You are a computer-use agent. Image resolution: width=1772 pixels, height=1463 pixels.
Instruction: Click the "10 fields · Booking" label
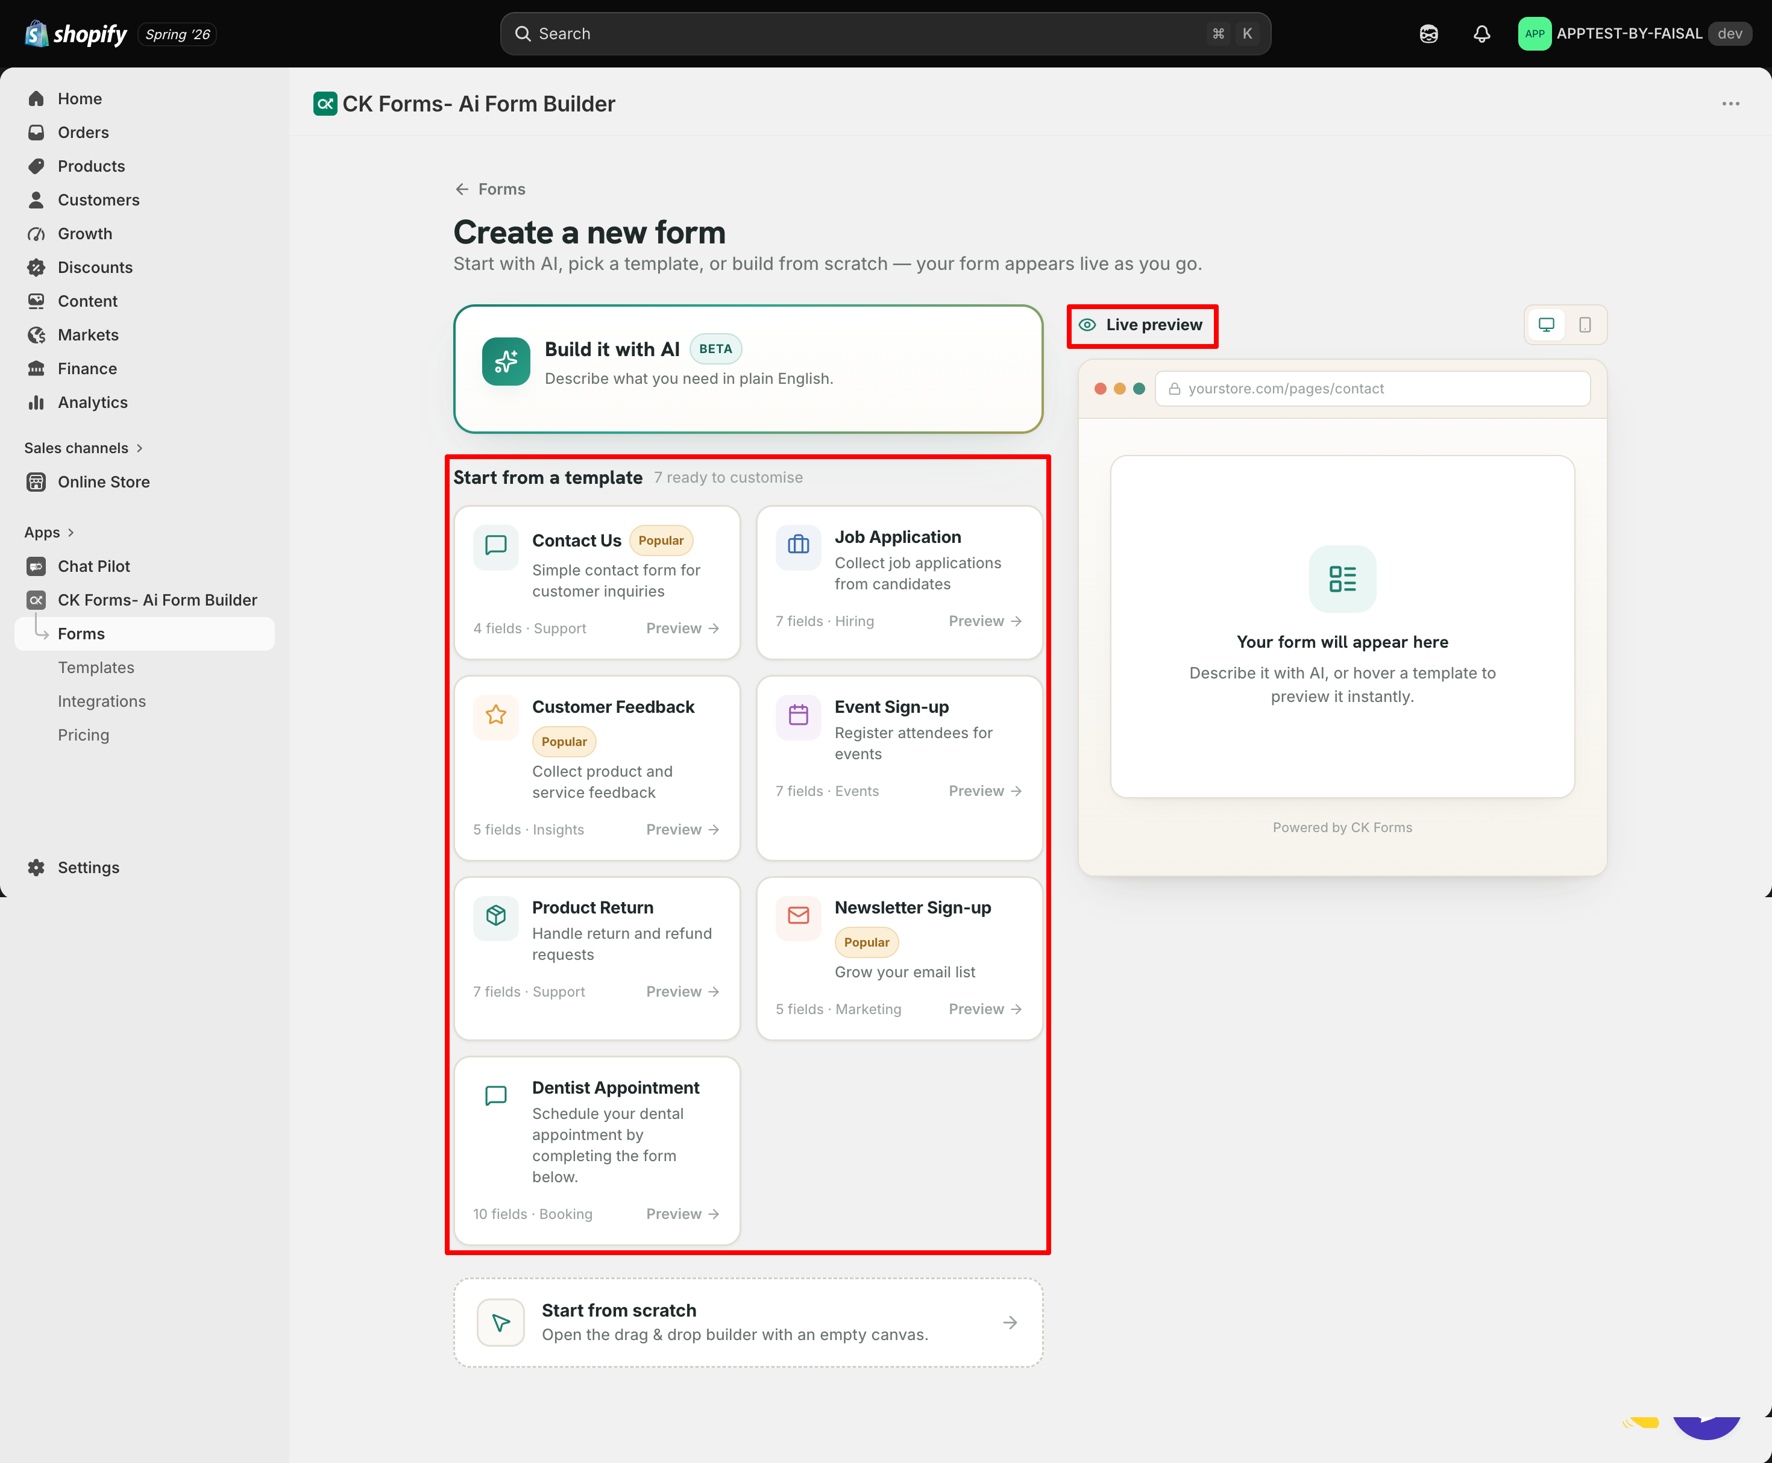click(533, 1214)
